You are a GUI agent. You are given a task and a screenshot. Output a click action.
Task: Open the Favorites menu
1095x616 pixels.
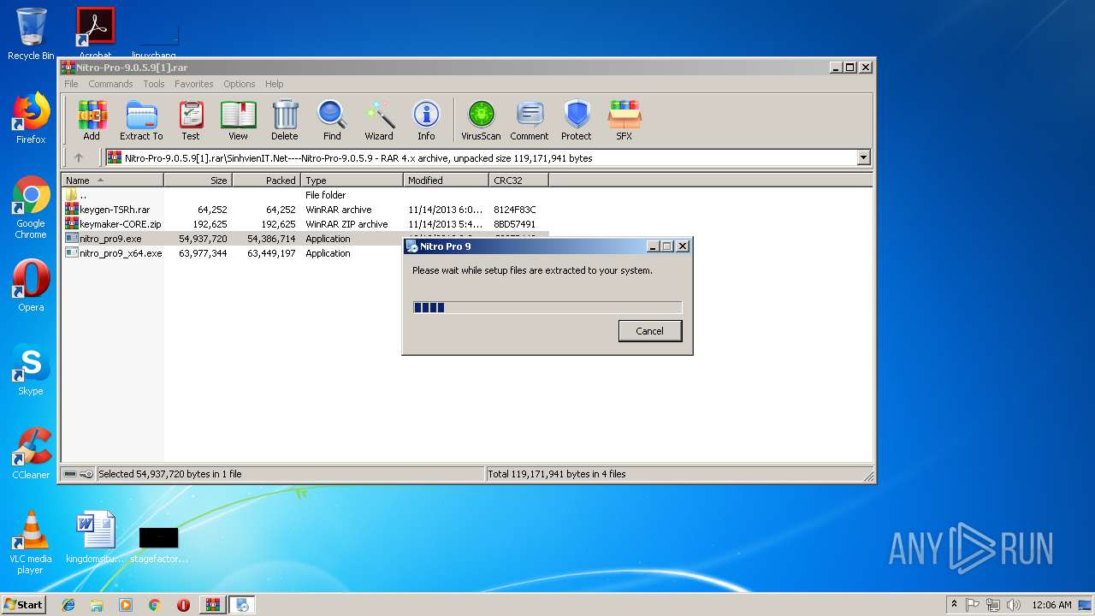coord(194,84)
